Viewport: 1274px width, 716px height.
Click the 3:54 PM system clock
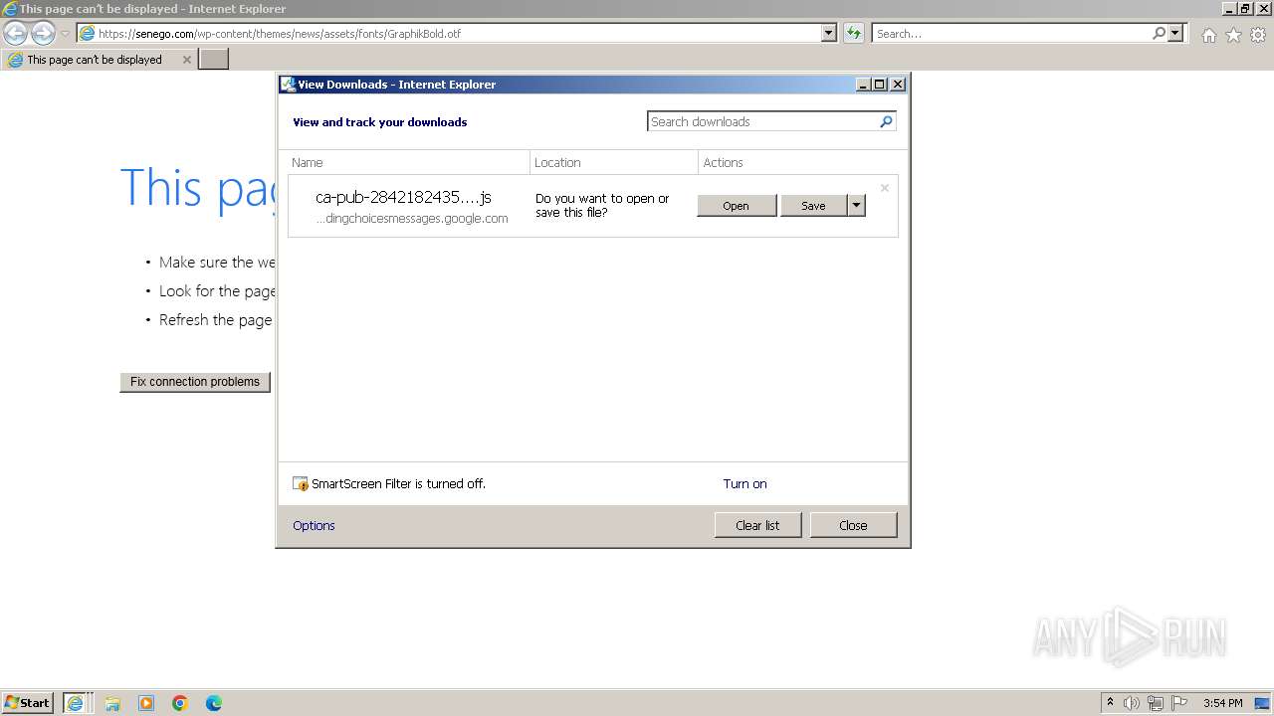pos(1223,703)
